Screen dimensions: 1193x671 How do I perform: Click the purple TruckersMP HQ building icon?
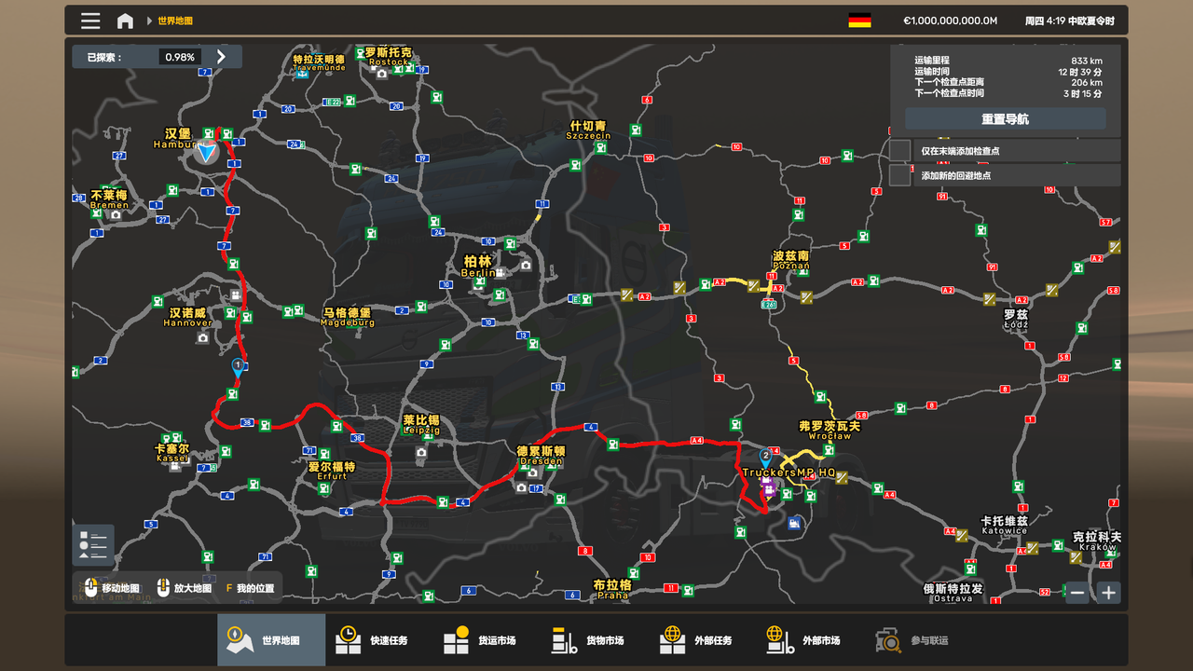(769, 488)
